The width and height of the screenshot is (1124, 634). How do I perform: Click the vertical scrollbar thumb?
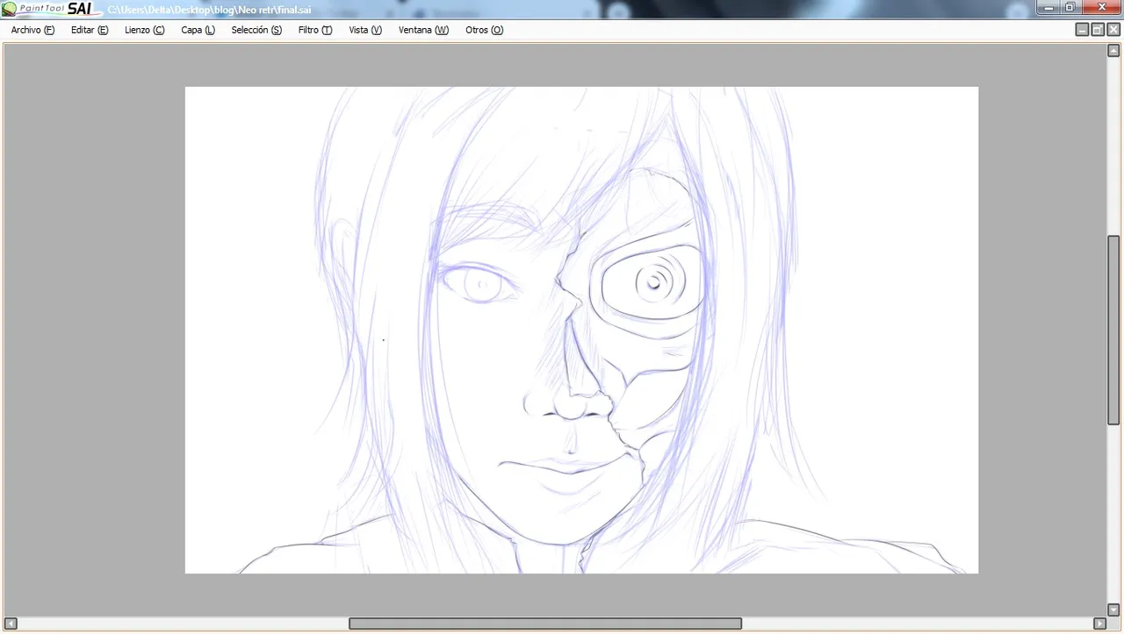click(1113, 330)
